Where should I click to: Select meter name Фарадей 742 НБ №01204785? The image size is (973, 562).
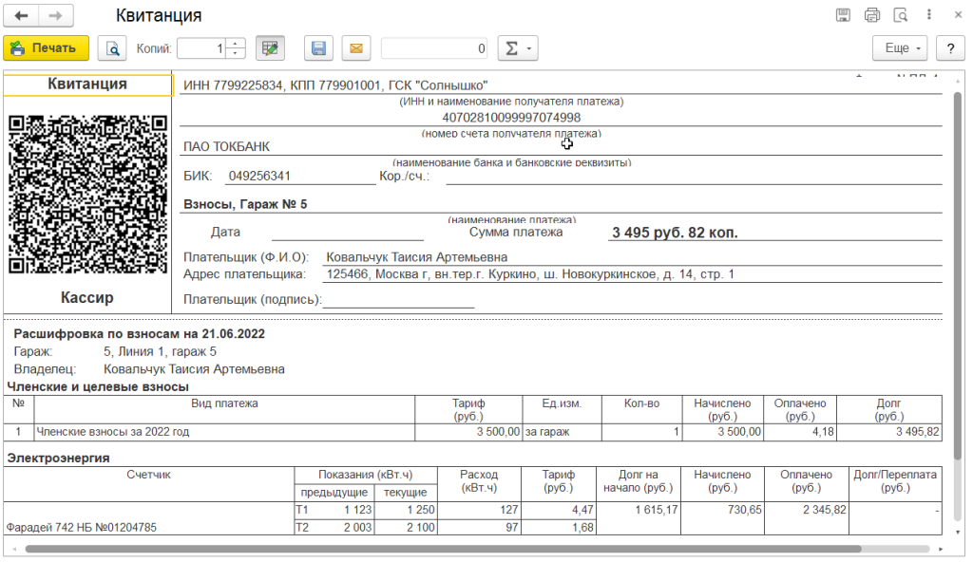81,528
